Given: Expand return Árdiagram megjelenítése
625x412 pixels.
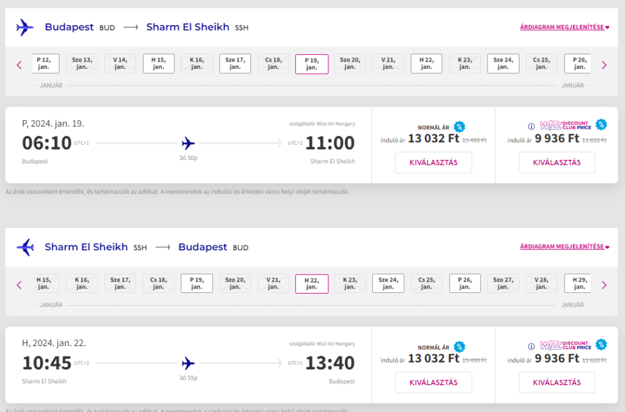Looking at the screenshot, I should (564, 247).
